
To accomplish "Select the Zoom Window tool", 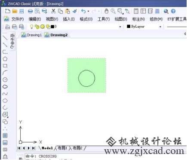I will 120,11.
